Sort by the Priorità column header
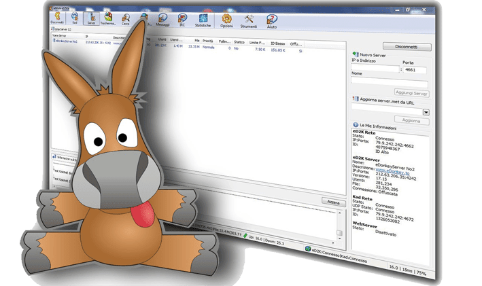 click(x=208, y=41)
